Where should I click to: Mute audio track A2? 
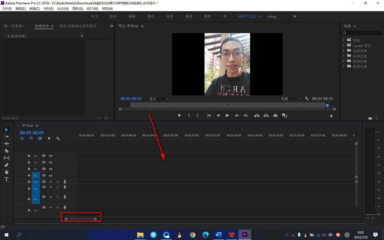51,187
